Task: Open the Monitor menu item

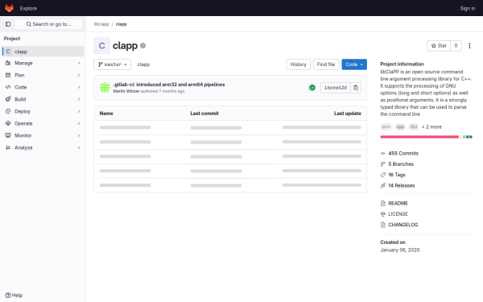Action: [43, 135]
